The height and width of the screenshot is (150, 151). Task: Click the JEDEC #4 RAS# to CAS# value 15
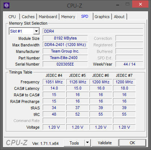click(x=54, y=95)
